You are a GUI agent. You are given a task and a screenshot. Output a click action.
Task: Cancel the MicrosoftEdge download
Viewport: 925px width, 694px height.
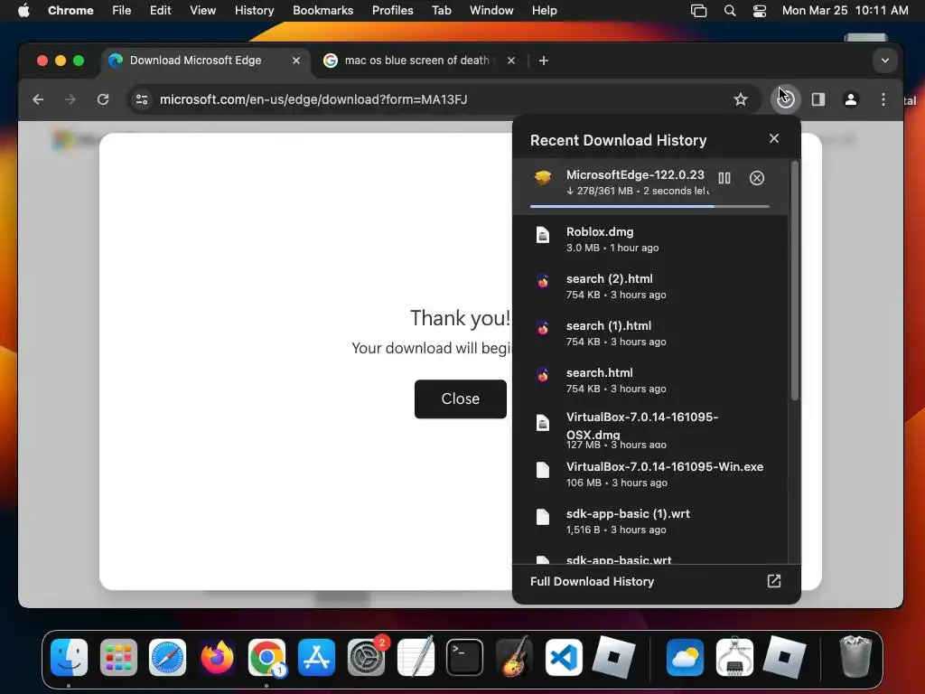click(x=757, y=178)
